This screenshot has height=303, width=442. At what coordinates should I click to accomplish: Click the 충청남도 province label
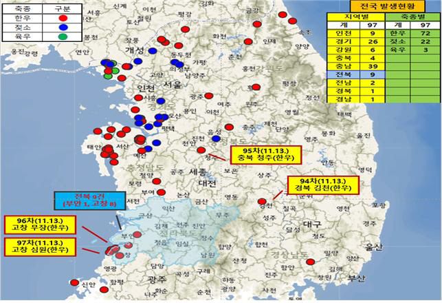tap(146, 167)
